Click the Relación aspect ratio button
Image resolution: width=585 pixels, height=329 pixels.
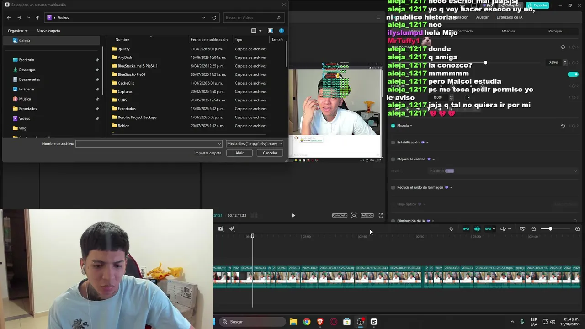point(367,215)
